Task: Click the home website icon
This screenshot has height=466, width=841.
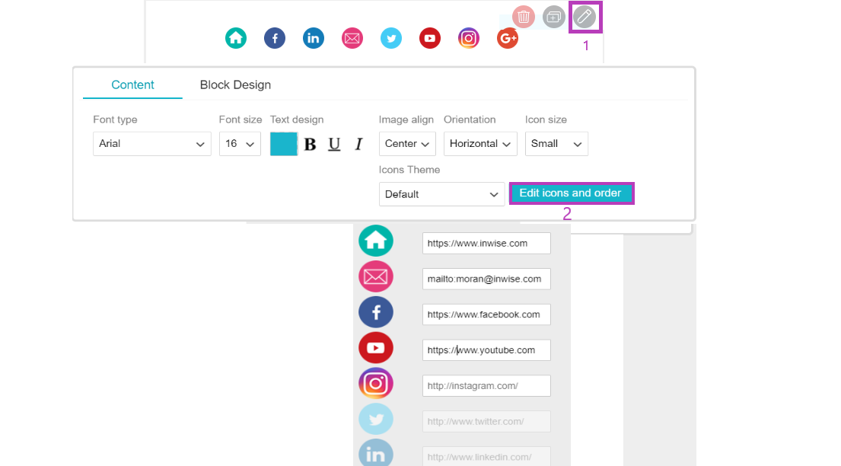Action: [x=236, y=38]
